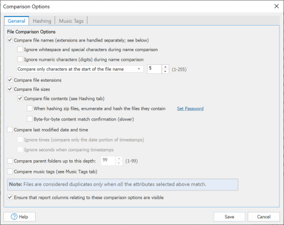Enable Byte-for-byte content match confirmation

[x=30, y=119]
